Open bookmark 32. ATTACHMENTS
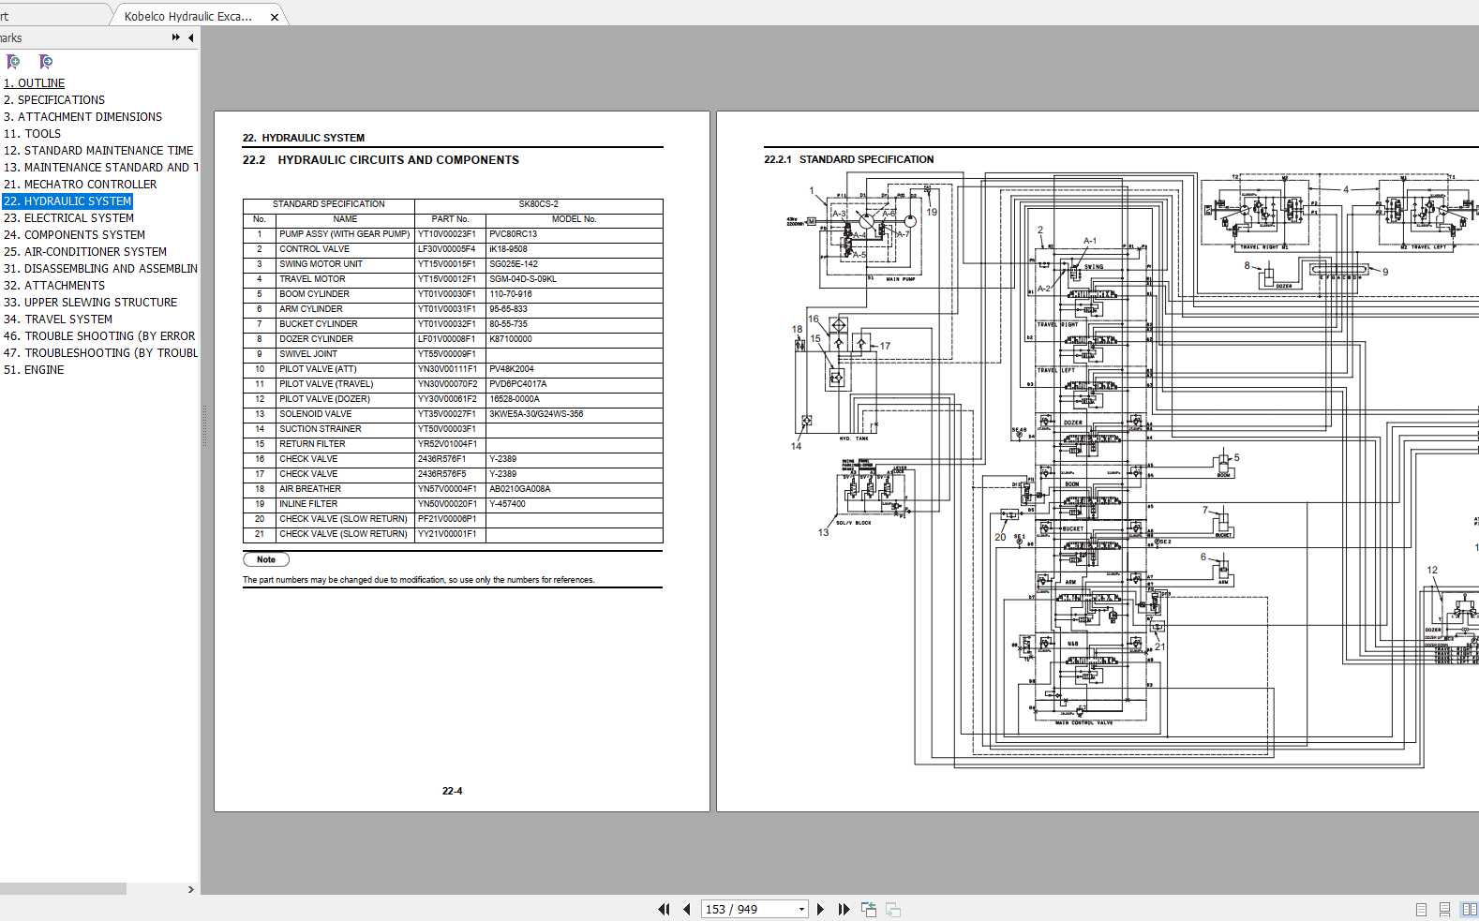The image size is (1479, 921). click(x=54, y=286)
